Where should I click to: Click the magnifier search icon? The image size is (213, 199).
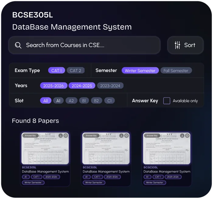(x=18, y=45)
